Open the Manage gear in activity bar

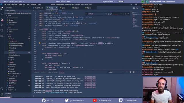point(2,94)
